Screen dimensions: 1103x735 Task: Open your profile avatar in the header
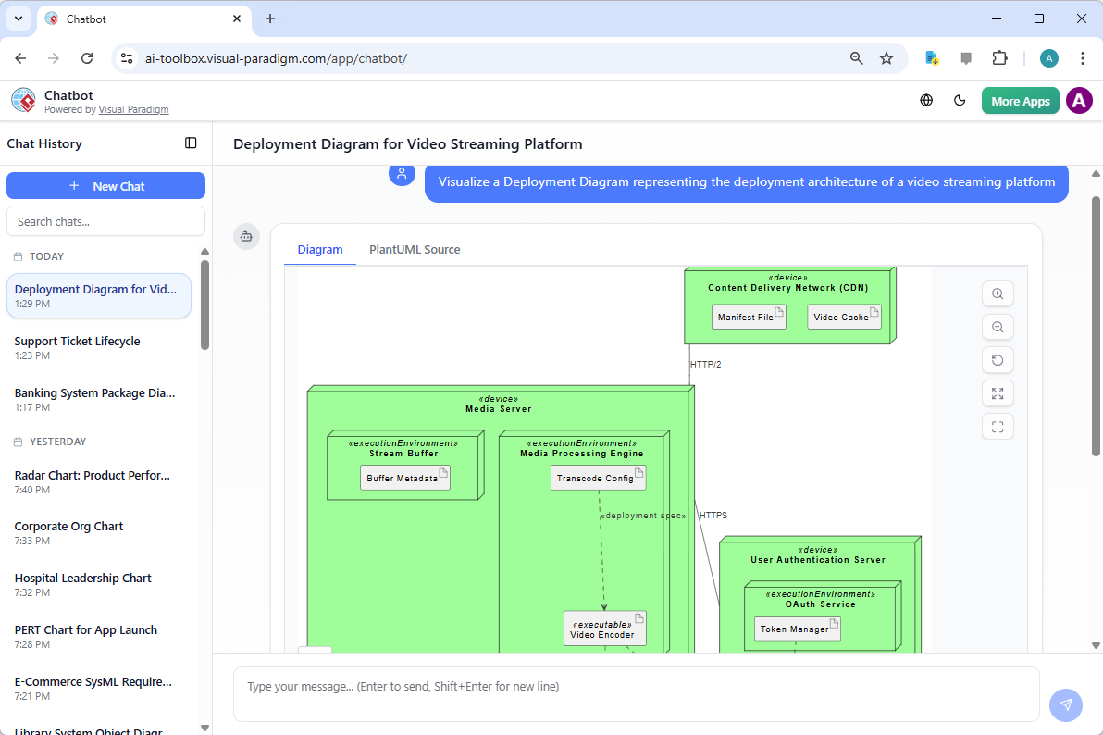1079,100
